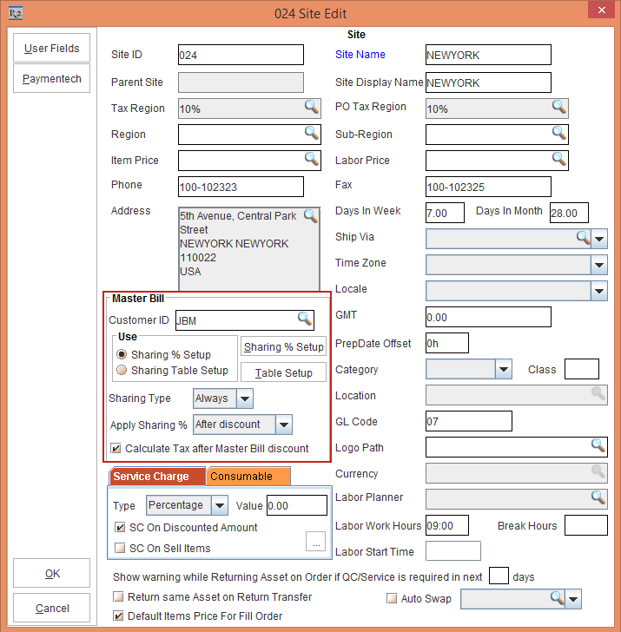The width and height of the screenshot is (621, 632).
Task: Click the Labor Price magnifier icon
Action: pyautogui.click(x=558, y=159)
